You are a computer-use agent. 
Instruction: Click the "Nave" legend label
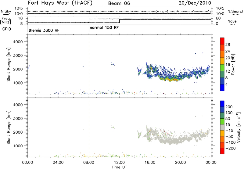pos(232,21)
